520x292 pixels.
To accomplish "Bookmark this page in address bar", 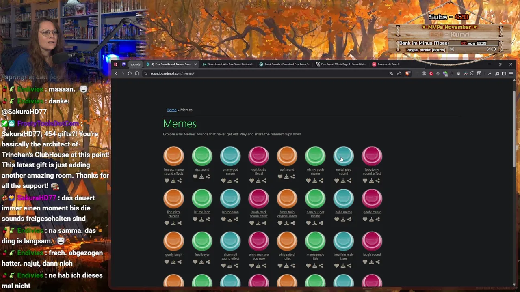I will pos(137,73).
